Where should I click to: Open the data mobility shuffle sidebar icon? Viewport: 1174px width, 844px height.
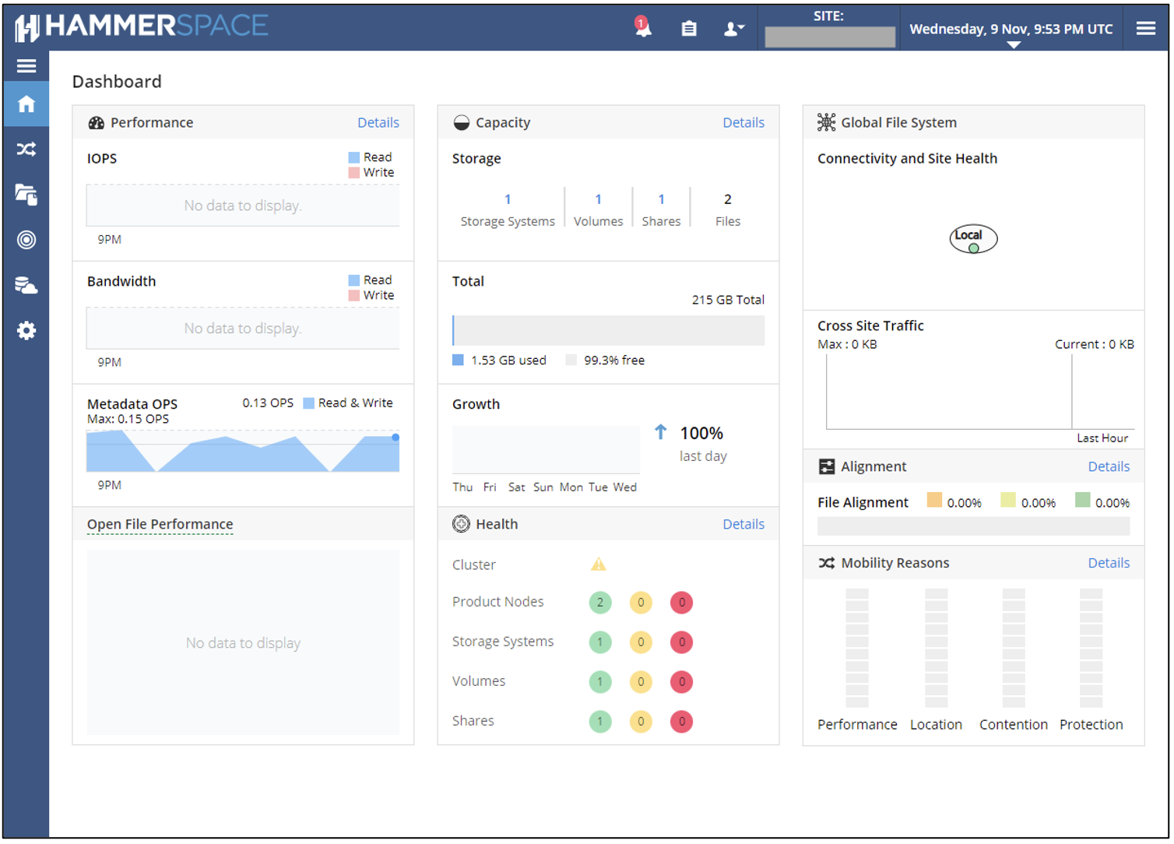[x=26, y=149]
